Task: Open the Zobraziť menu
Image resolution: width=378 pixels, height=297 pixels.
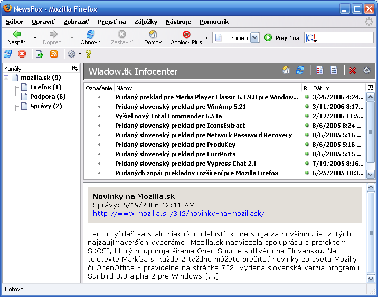Action: (x=76, y=22)
